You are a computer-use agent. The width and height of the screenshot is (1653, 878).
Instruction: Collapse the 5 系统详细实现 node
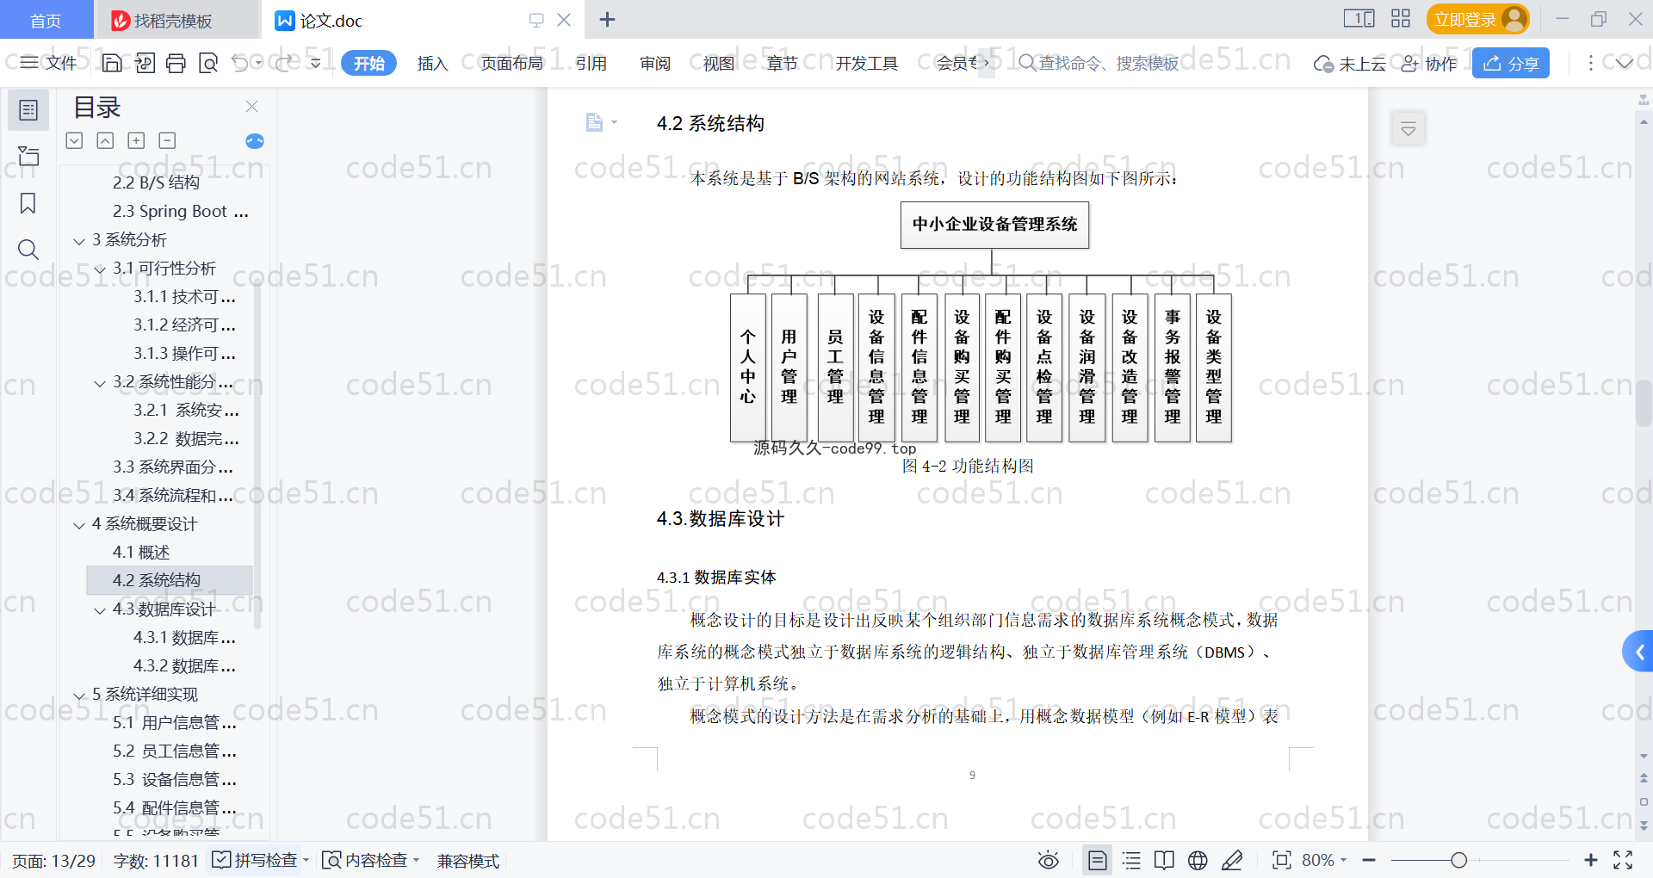tap(79, 696)
